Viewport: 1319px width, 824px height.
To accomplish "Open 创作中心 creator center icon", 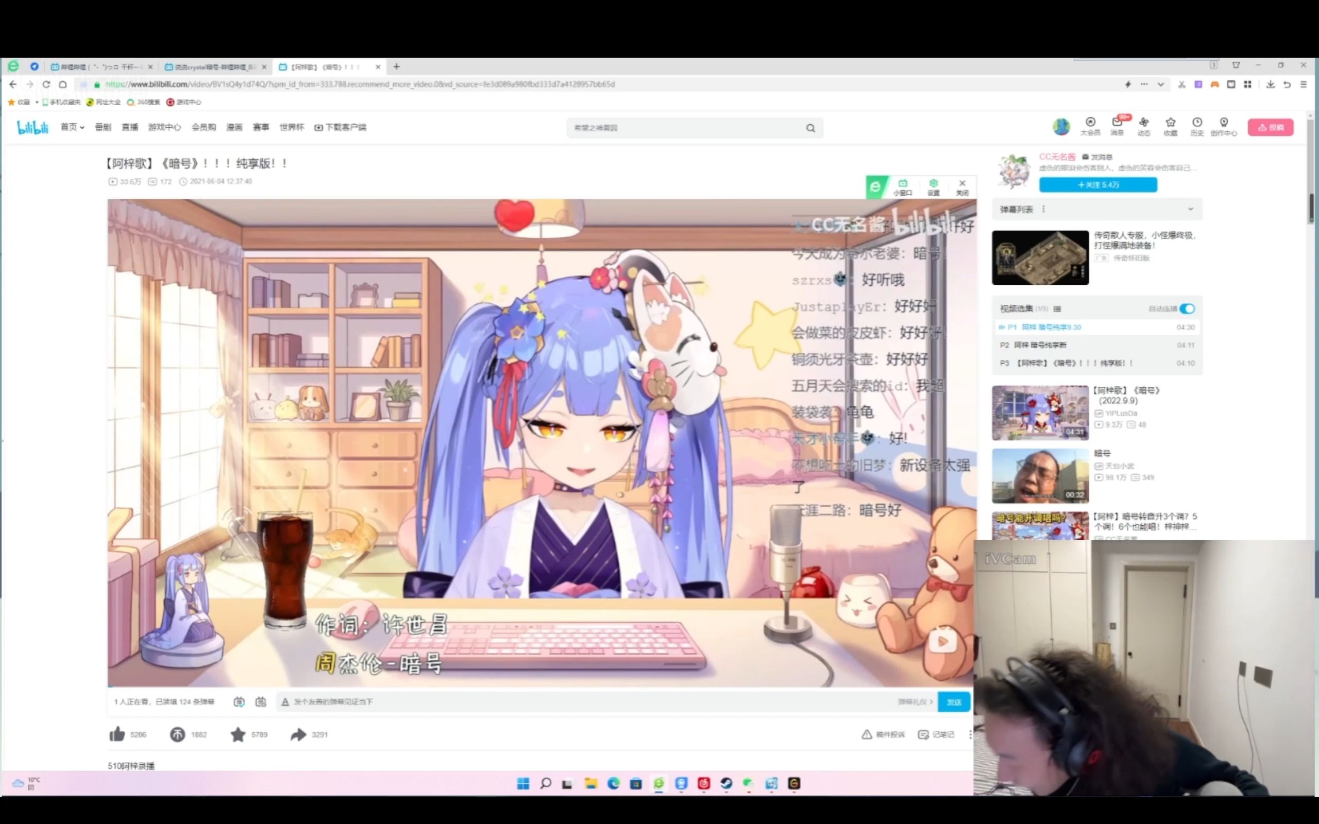I will pyautogui.click(x=1224, y=127).
